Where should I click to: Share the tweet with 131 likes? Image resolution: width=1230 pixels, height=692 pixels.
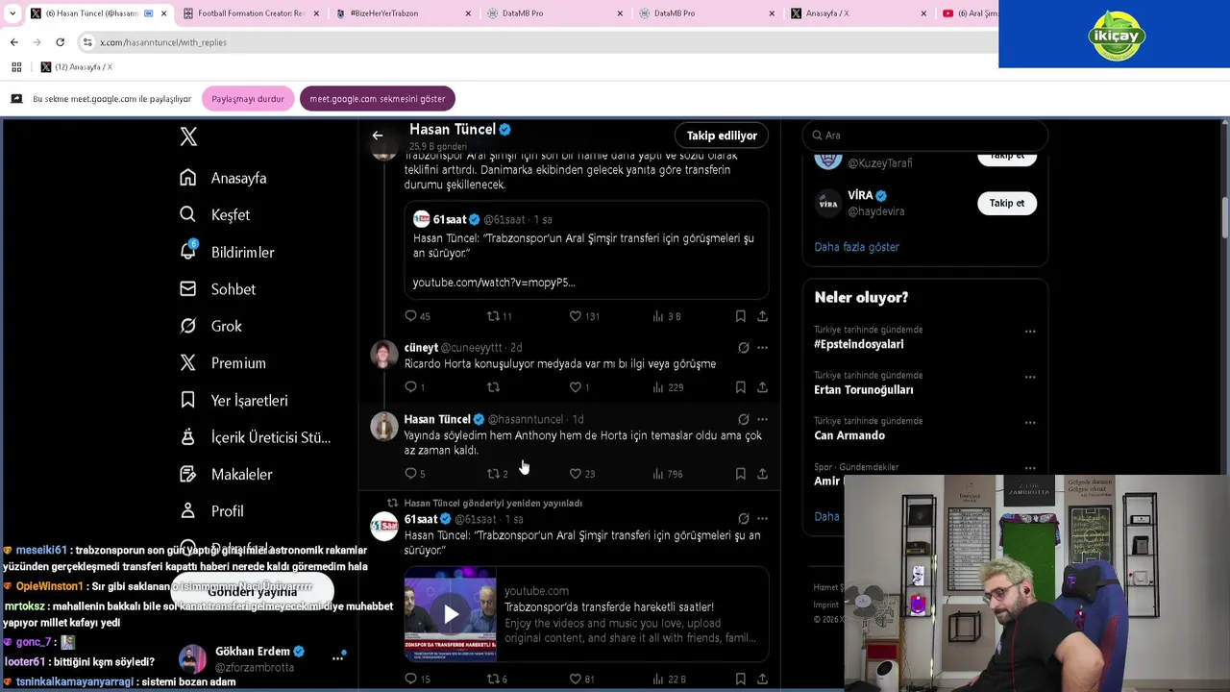tap(762, 316)
